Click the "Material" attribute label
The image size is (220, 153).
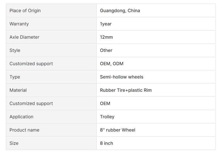click(18, 90)
